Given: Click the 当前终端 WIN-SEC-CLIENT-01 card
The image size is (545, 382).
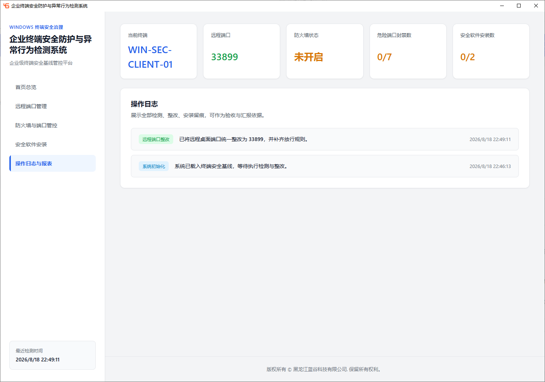Looking at the screenshot, I should pos(159,51).
